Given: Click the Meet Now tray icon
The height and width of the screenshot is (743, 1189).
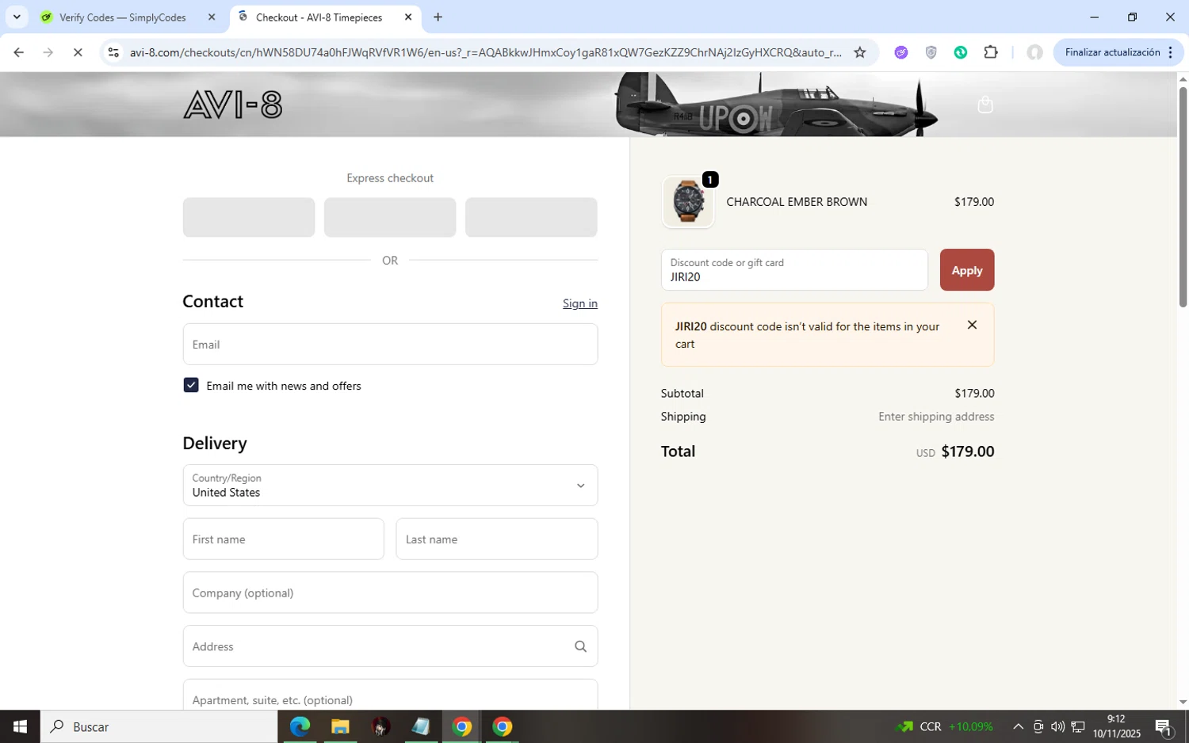Looking at the screenshot, I should (x=1038, y=726).
